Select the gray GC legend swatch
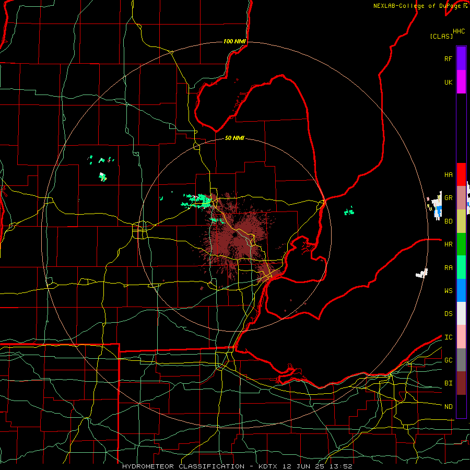This screenshot has height=470, width=470. [461, 360]
